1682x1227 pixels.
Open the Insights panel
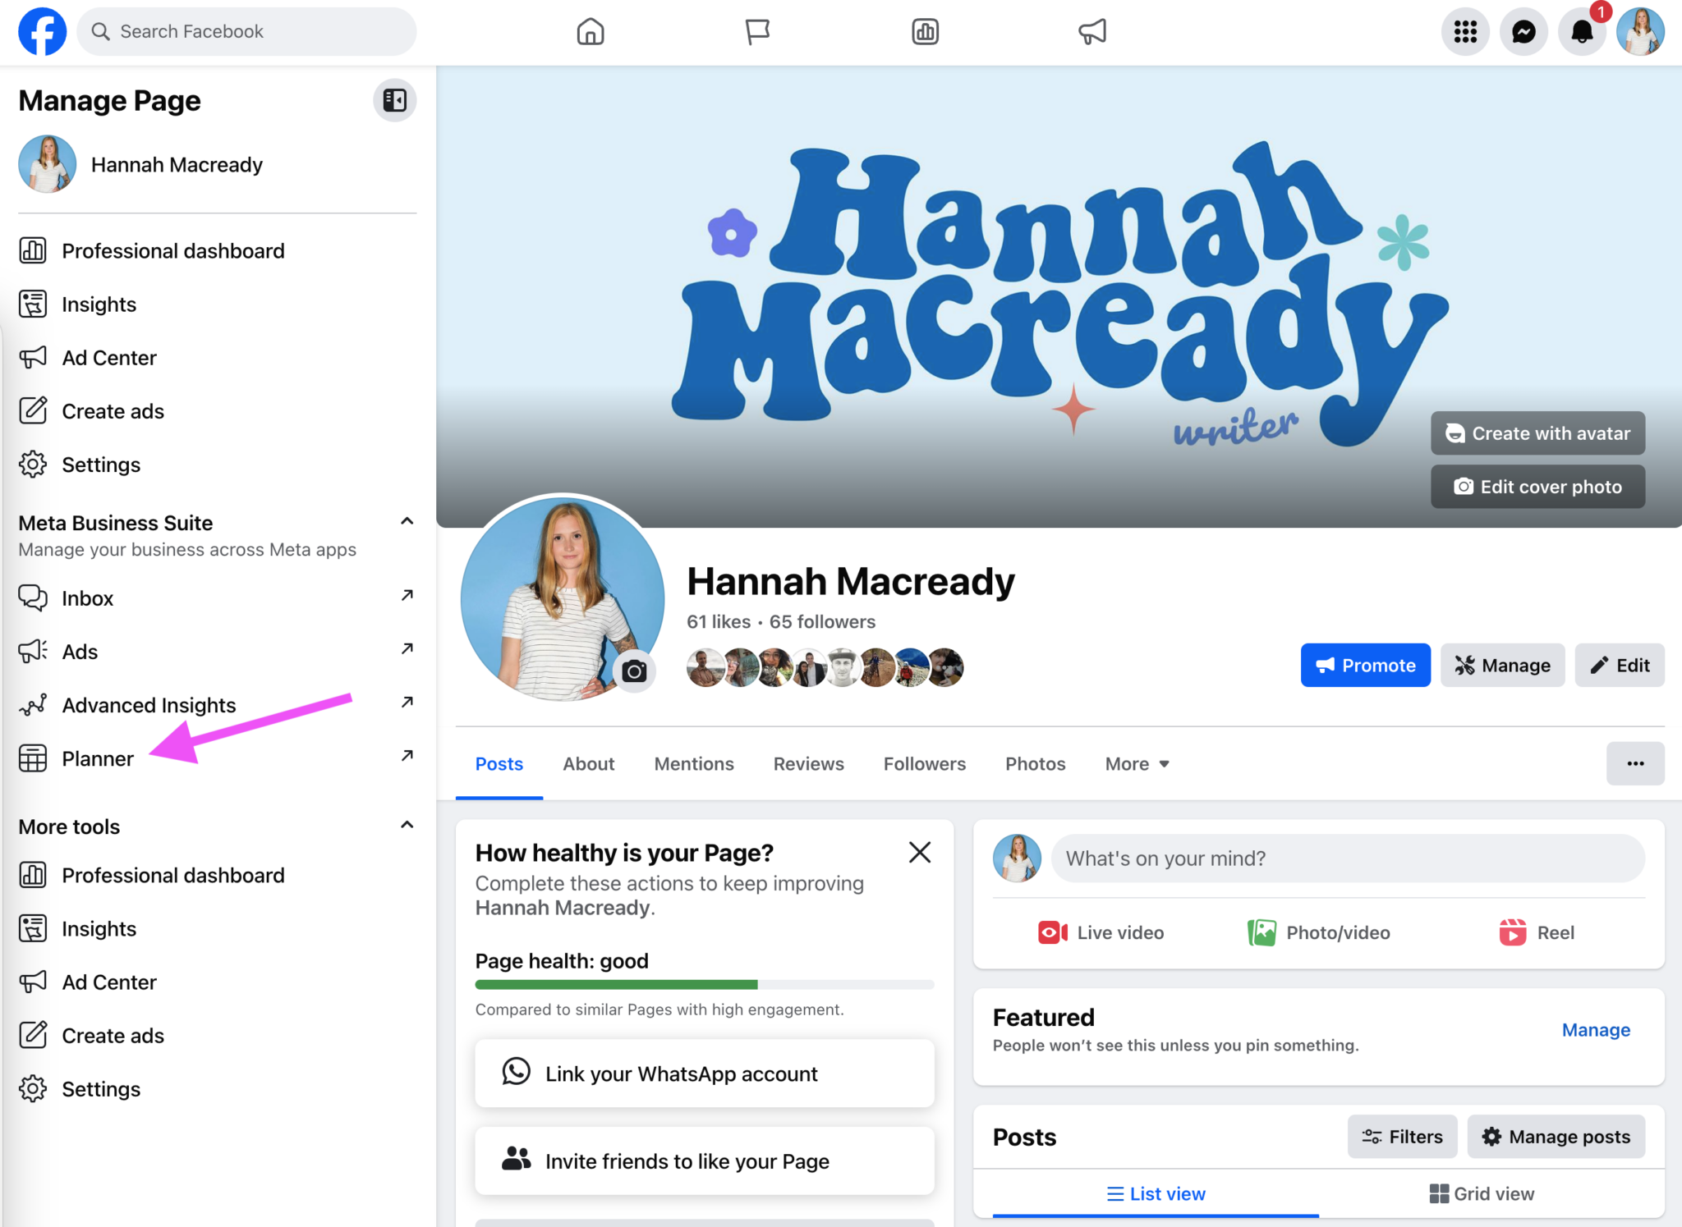[99, 304]
